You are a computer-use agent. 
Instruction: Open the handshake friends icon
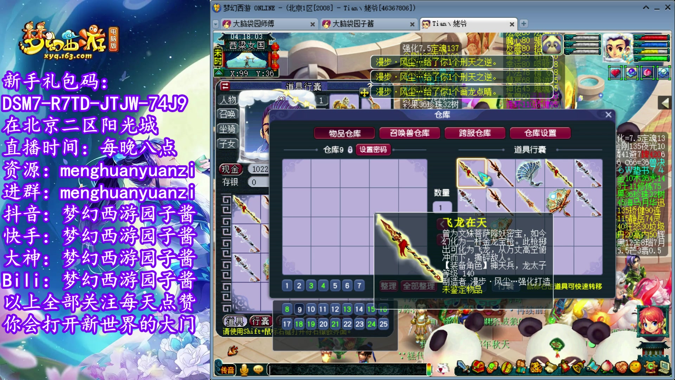pos(622,367)
